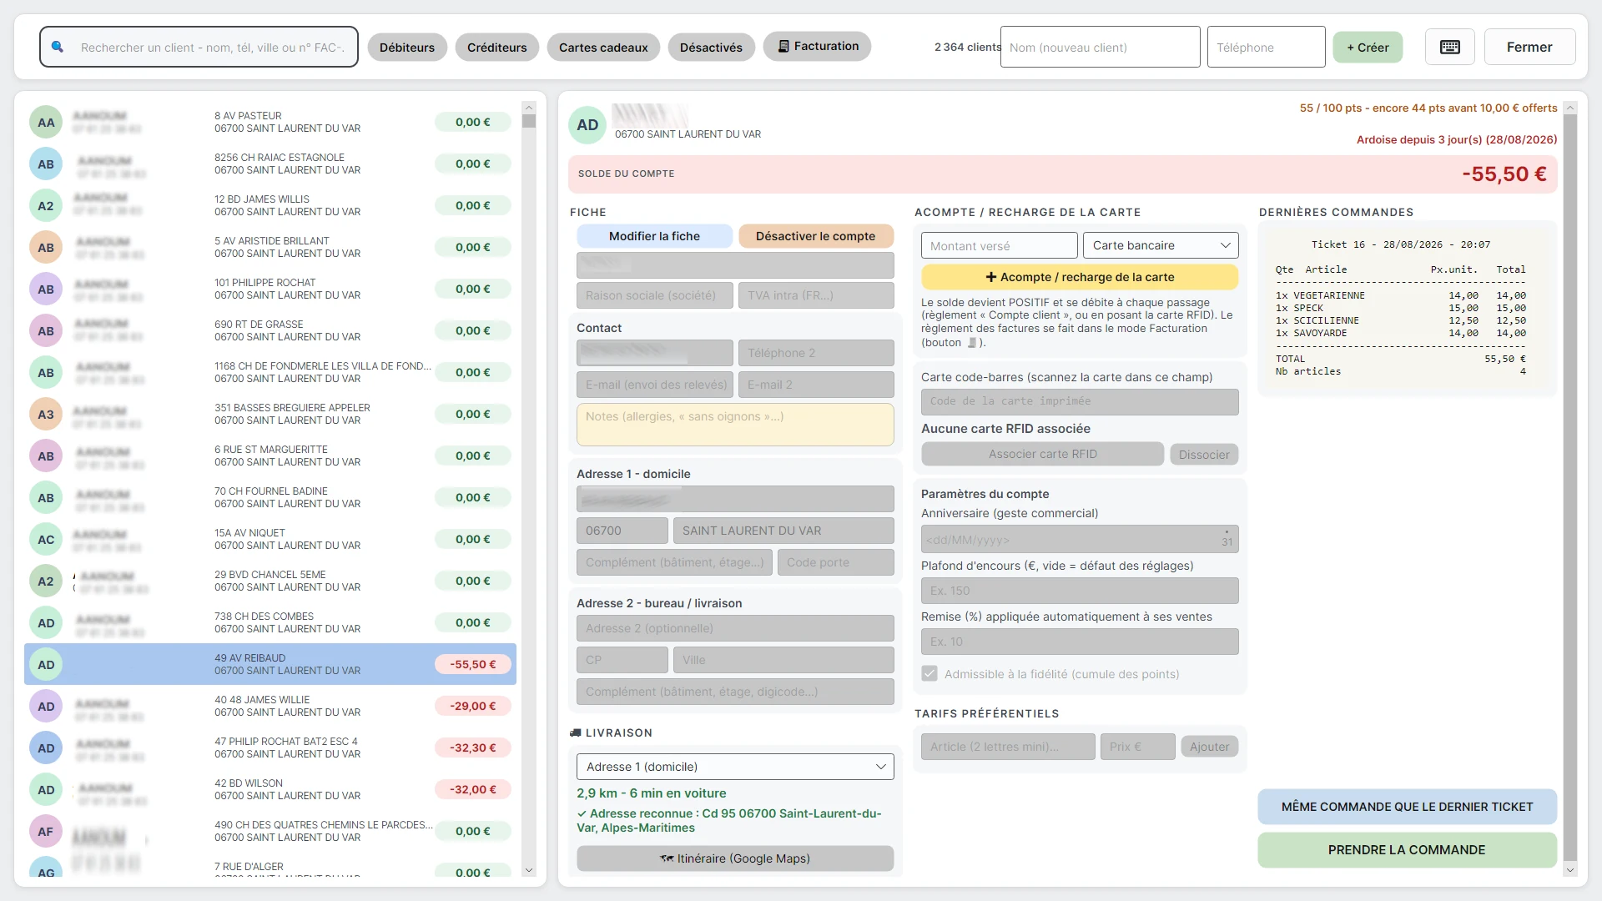The image size is (1602, 901).
Task: Click the AA avatar for 8 AV PASTEUR
Action: pyautogui.click(x=46, y=123)
